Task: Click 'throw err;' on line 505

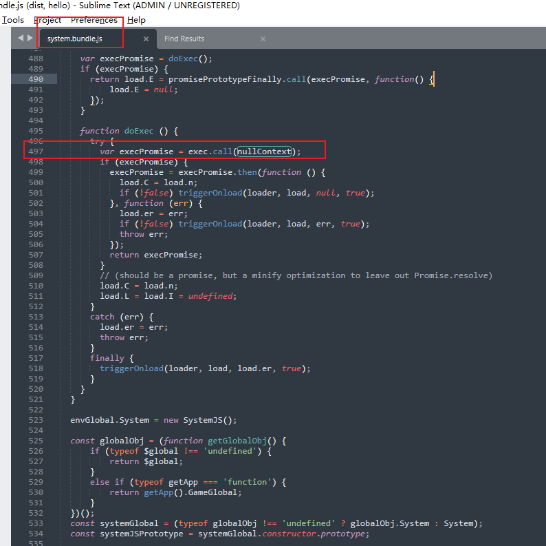Action: click(x=144, y=234)
